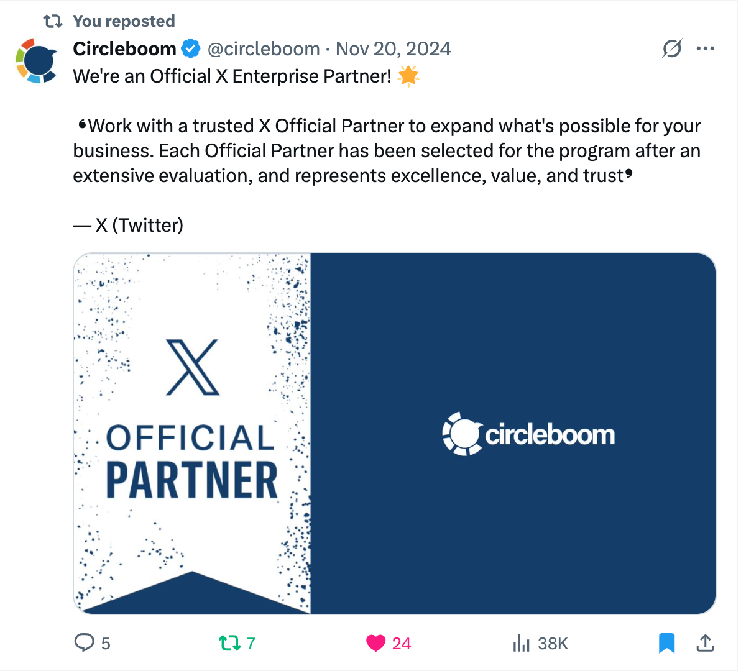
Task: Click the Grok icon on the post
Action: pos(672,48)
